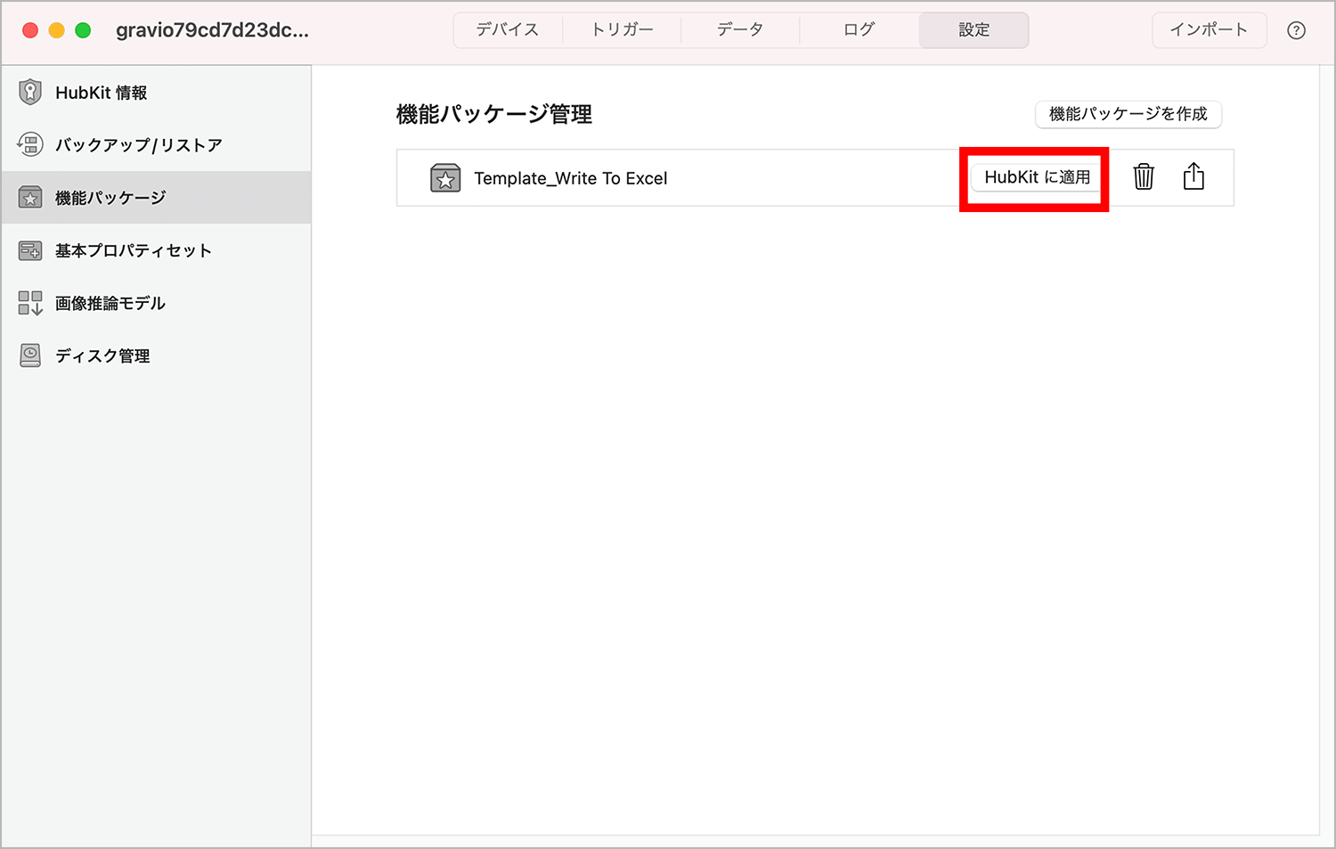Delete the Template_Write To Excel package
The width and height of the screenshot is (1336, 849).
coord(1144,176)
